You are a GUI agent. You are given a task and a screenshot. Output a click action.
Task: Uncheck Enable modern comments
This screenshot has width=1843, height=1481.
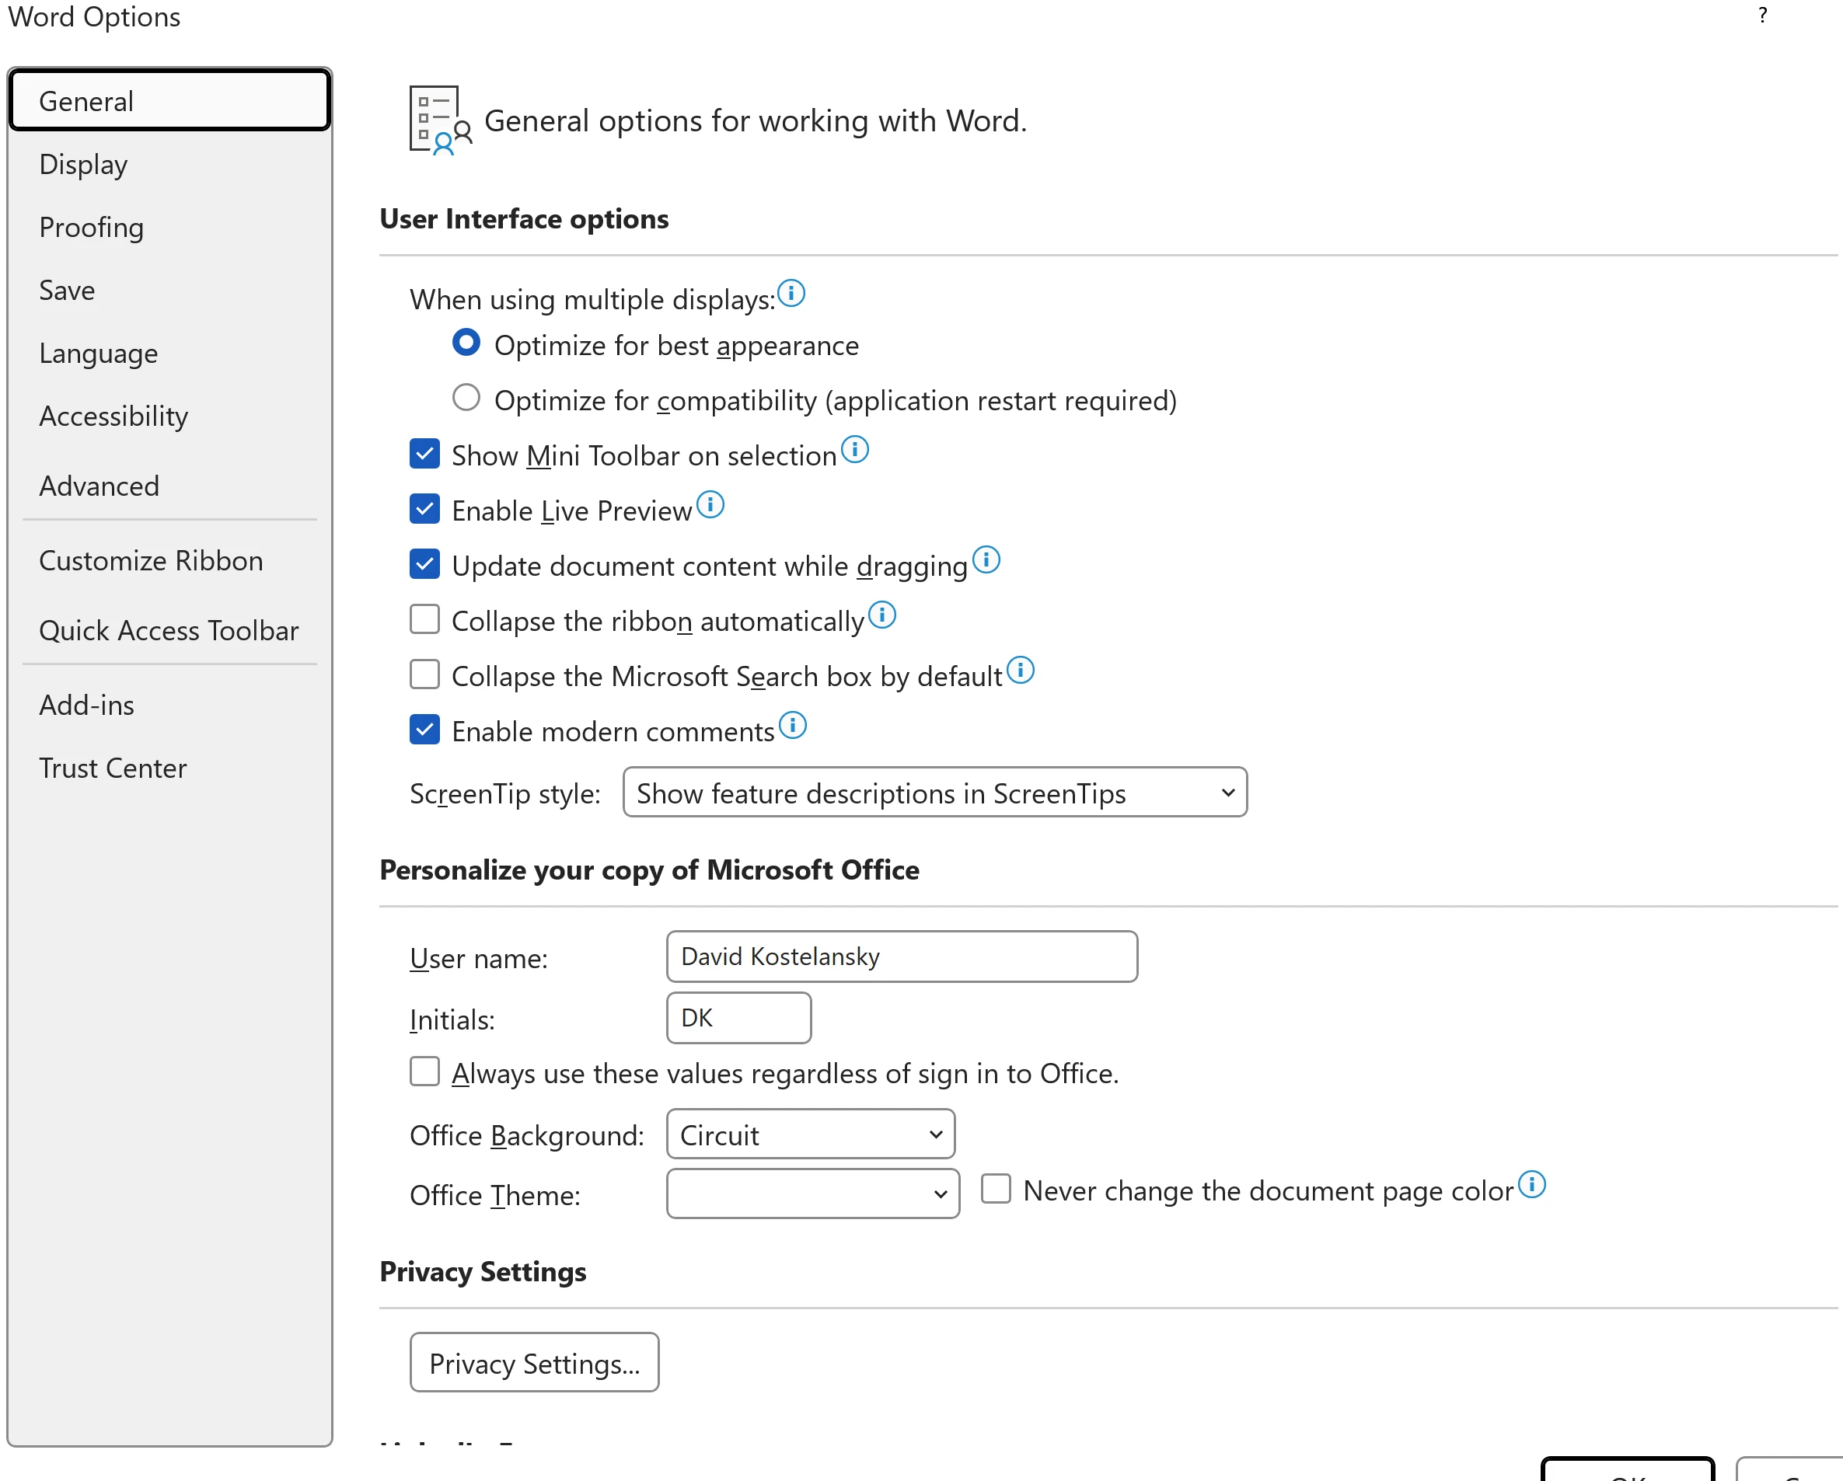tap(425, 730)
